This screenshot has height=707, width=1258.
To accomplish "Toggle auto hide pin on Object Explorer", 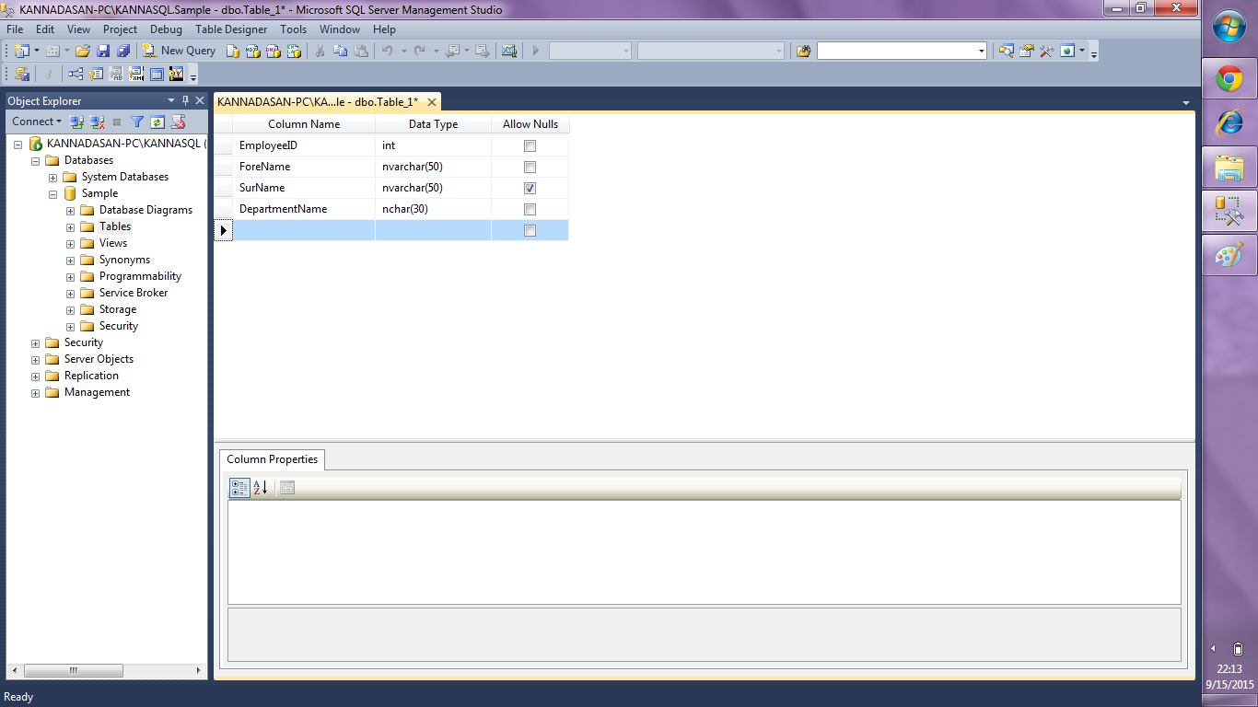I will click(185, 100).
